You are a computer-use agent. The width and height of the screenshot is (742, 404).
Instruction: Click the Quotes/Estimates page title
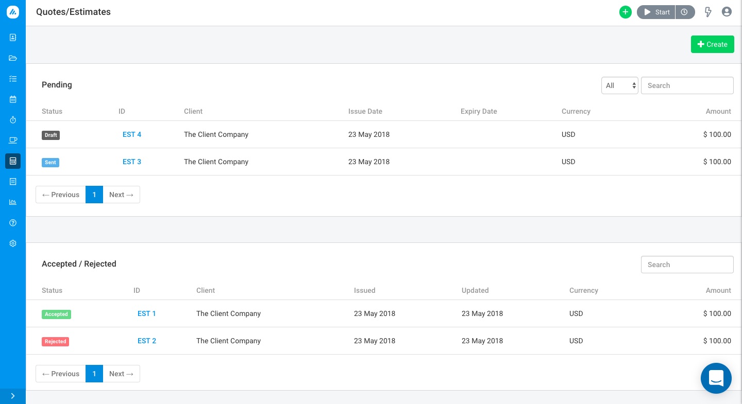[73, 12]
